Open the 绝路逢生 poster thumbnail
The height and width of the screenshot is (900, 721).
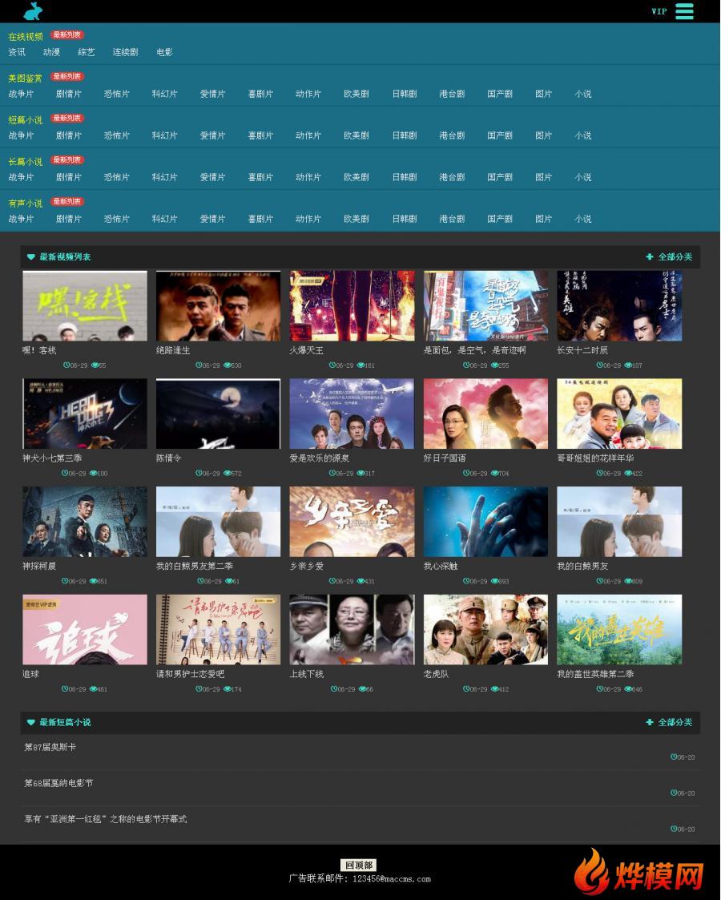click(218, 306)
